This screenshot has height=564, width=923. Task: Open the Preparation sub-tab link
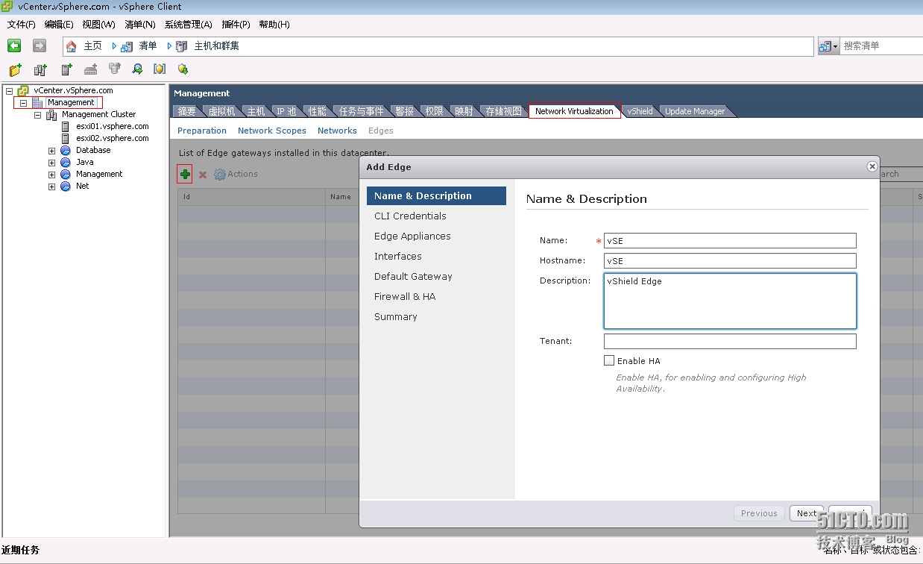pyautogui.click(x=202, y=131)
